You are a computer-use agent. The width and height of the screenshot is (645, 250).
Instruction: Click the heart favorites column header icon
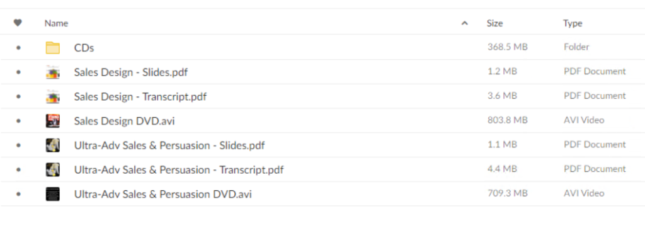(18, 23)
